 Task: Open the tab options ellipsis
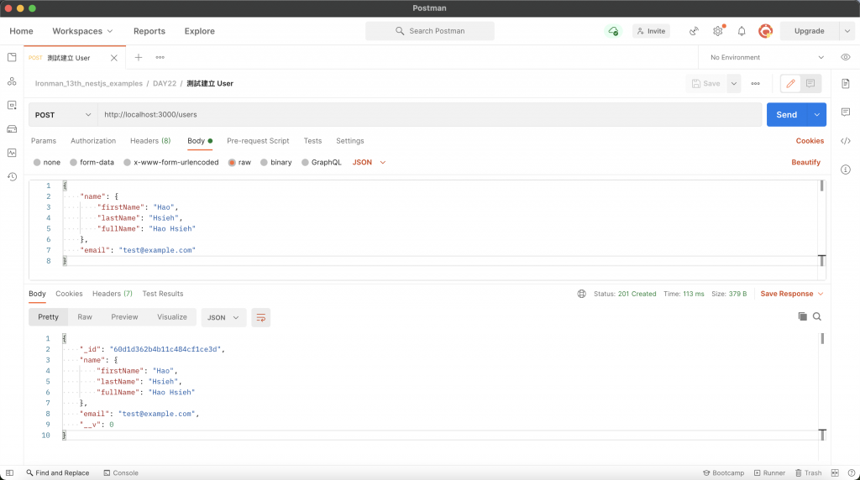pos(160,58)
